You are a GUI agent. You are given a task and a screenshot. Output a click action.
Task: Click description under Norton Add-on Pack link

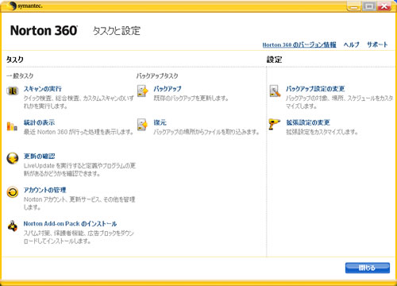pos(79,237)
